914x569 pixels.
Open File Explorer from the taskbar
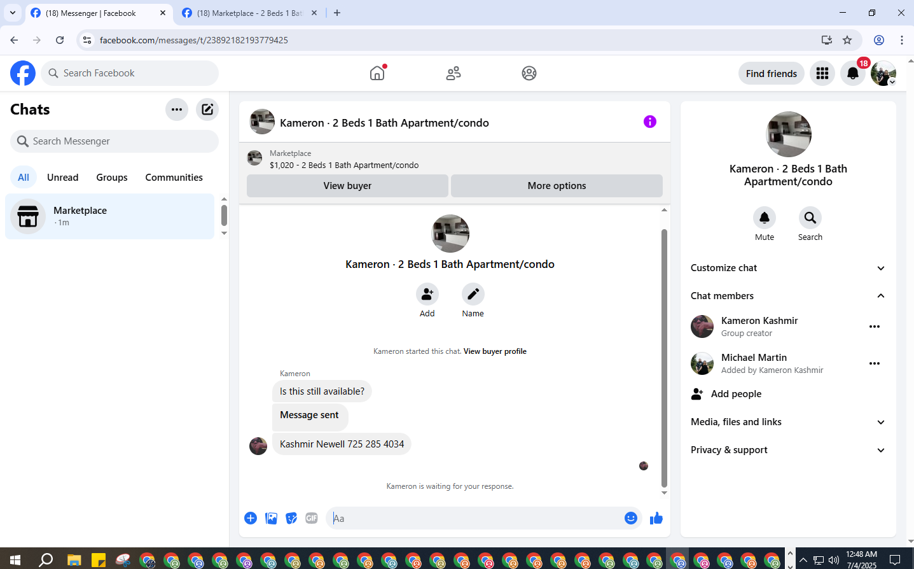(x=74, y=560)
